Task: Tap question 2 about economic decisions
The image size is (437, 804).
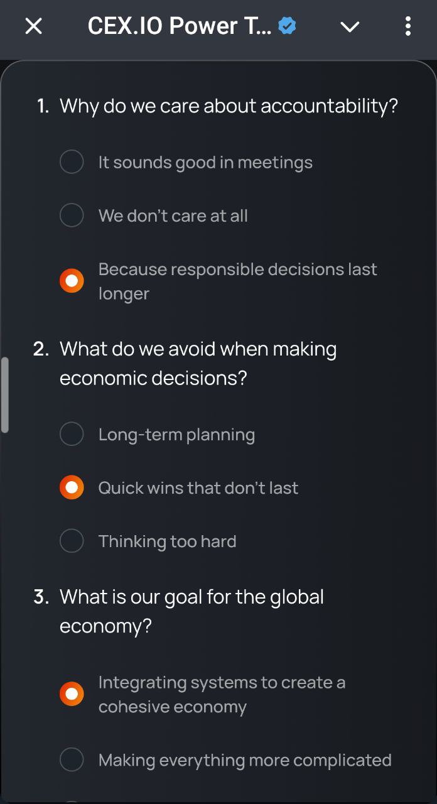Action: pyautogui.click(x=198, y=364)
